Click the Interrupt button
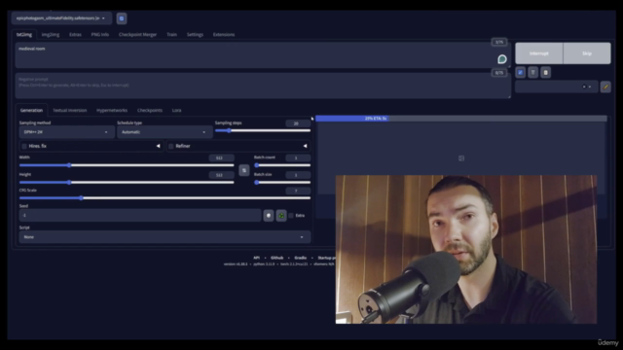Image resolution: width=623 pixels, height=350 pixels. pyautogui.click(x=538, y=53)
